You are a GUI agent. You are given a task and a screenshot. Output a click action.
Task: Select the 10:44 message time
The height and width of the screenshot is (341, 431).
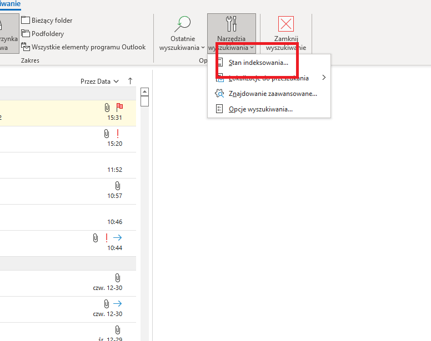click(x=114, y=248)
